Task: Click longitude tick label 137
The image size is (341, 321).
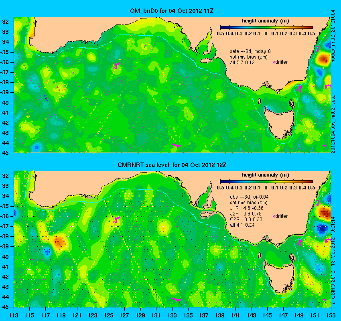Action: [204, 315]
